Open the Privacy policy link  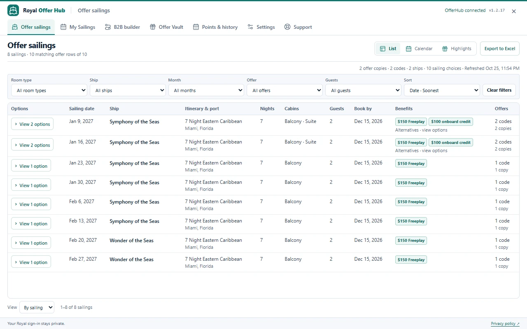click(x=505, y=324)
